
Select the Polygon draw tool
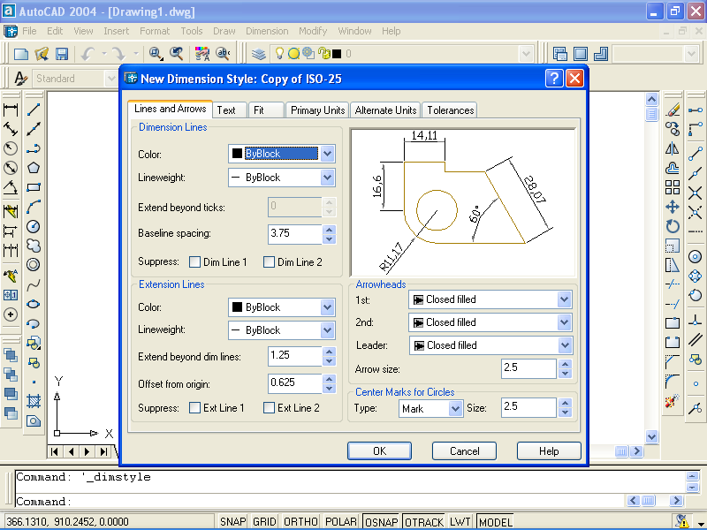[34, 168]
